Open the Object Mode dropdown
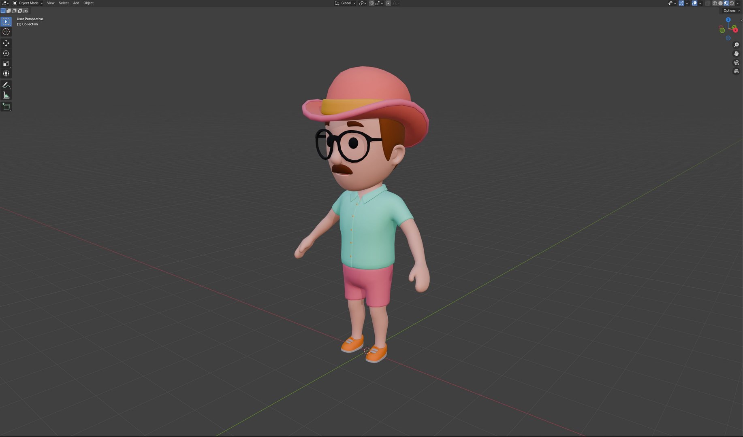The height and width of the screenshot is (437, 743). pyautogui.click(x=28, y=3)
